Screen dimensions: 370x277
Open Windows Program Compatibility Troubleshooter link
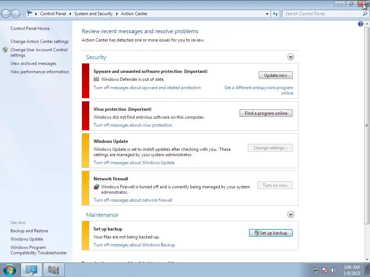(39, 250)
